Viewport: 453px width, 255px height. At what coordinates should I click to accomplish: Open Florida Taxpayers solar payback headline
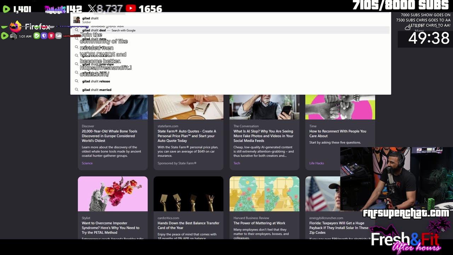tap(339, 228)
